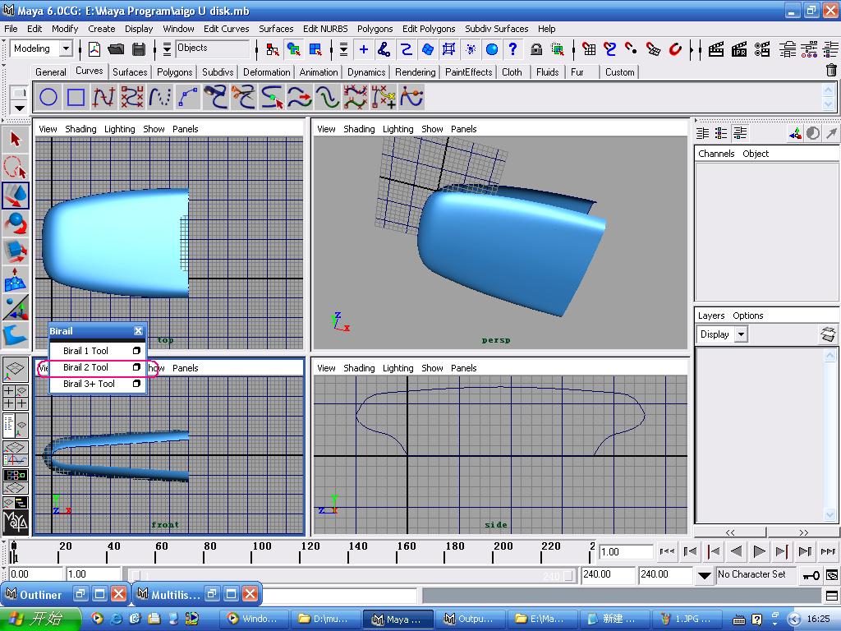Image resolution: width=841 pixels, height=631 pixels.
Task: Click the range slider bar
Action: click(x=352, y=576)
